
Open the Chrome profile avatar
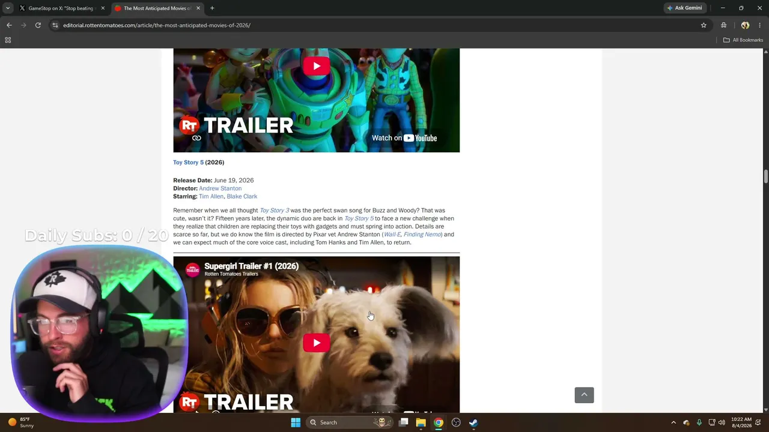coord(745,25)
